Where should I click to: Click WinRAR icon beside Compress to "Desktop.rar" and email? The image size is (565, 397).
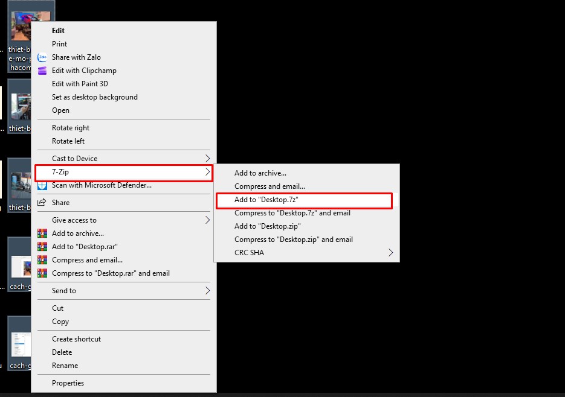[x=42, y=273]
